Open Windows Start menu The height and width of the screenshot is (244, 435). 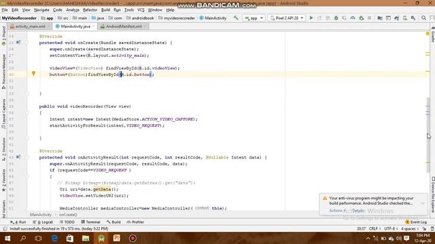pos(7,238)
